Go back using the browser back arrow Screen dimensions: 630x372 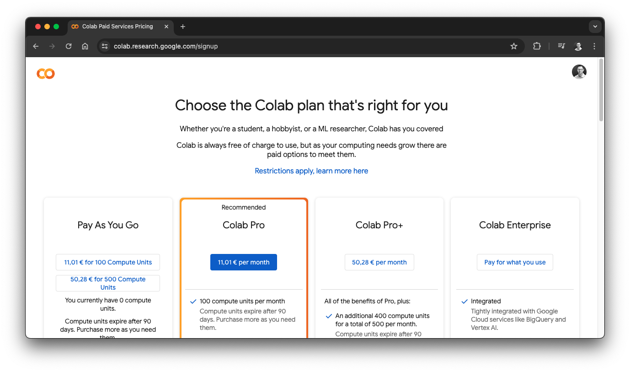pyautogui.click(x=36, y=46)
